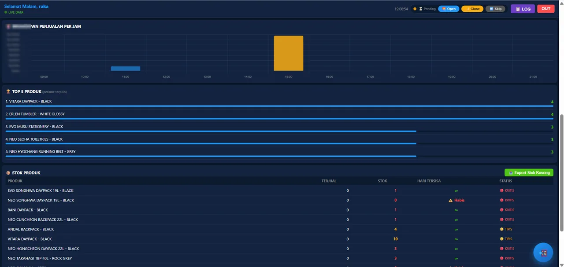Click the grey Skip button
Screen dimensions: 564x267
pyautogui.click(x=495, y=9)
